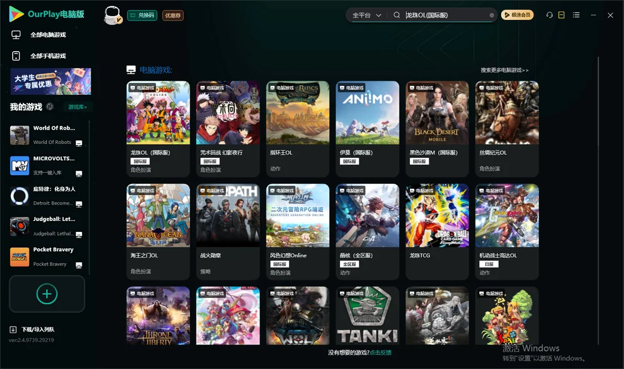Expand the 全平台 platform dropdown
624x369 pixels.
tap(366, 15)
